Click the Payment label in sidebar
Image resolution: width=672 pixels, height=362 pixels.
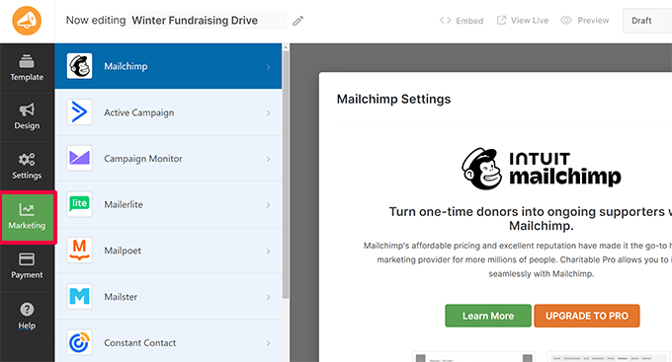pyautogui.click(x=27, y=275)
